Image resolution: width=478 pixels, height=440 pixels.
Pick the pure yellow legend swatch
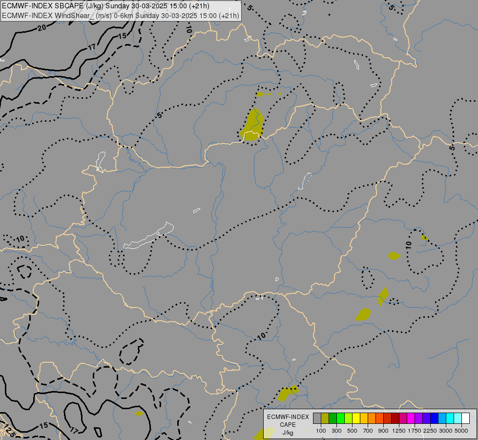[356, 418]
